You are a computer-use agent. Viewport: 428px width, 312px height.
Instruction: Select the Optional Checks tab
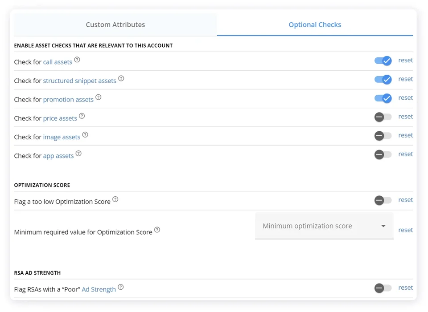[315, 24]
